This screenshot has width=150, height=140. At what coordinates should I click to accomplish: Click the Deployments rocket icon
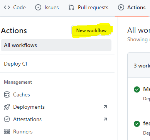7,107
